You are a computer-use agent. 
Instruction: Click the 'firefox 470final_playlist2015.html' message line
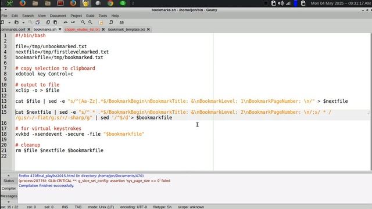click(x=81, y=176)
